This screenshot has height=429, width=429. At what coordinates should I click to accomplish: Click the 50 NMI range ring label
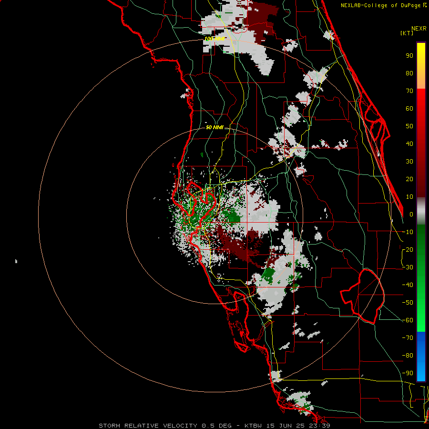[x=214, y=127]
